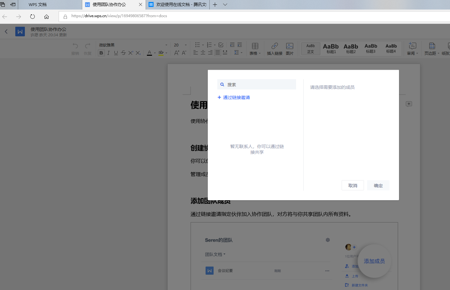
Task: Click the add comment icon beside page
Action: coord(409,104)
